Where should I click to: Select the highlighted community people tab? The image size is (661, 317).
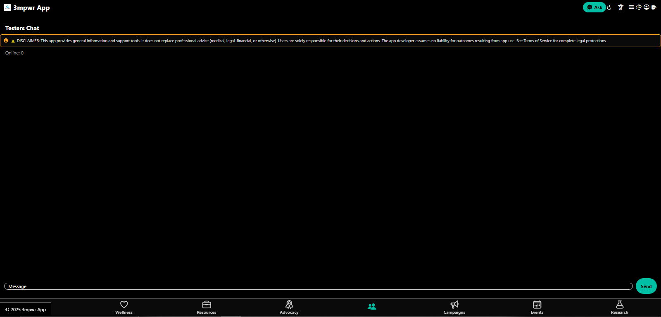pyautogui.click(x=372, y=307)
